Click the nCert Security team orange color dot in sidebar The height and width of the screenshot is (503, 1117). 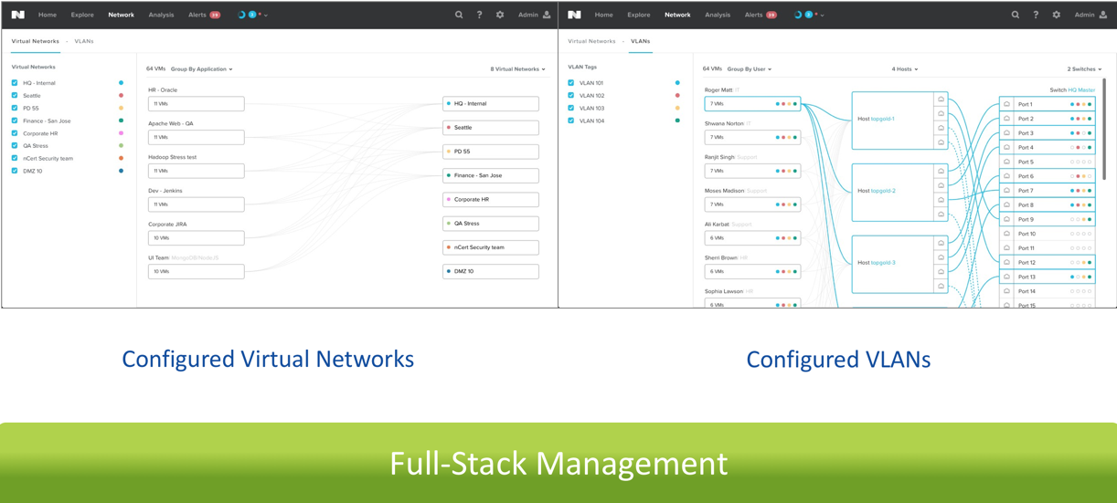click(x=121, y=159)
